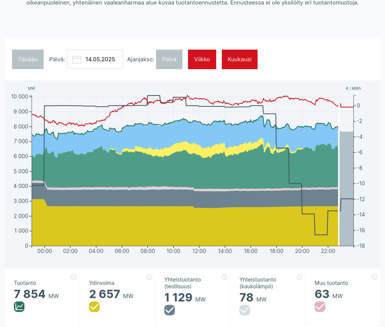Click the gray forecast area in chart

346,188
